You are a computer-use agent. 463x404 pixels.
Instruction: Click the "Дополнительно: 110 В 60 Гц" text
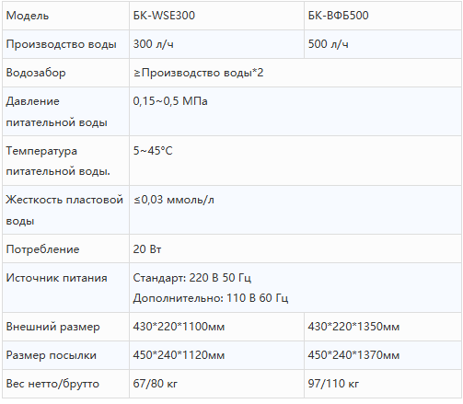211,298
